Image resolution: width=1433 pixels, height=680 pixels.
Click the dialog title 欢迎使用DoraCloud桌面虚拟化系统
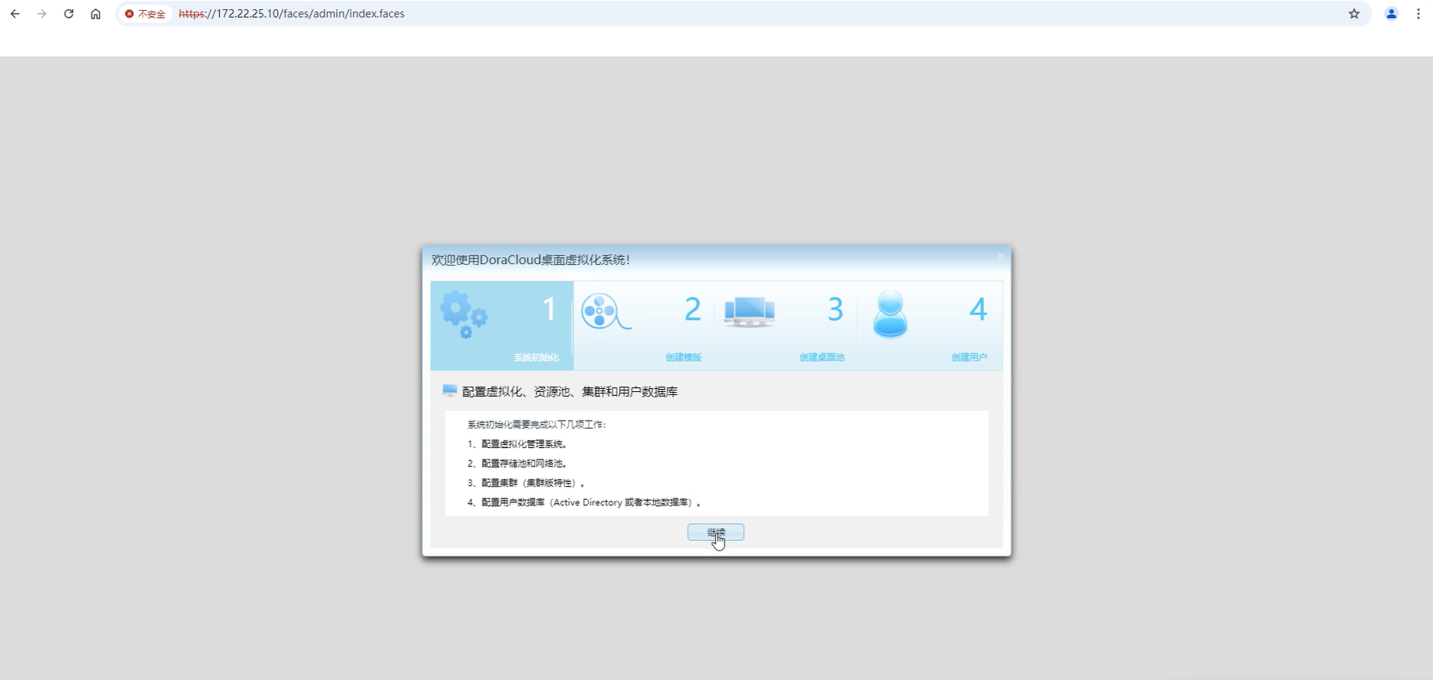[x=530, y=260]
